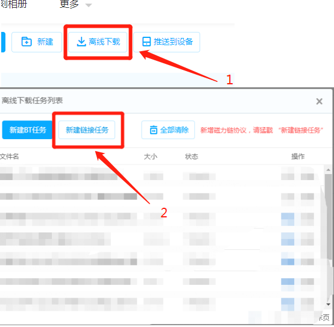Click the download arrow icon in 离线下载
Screen dimensions: 334x327
tap(81, 42)
